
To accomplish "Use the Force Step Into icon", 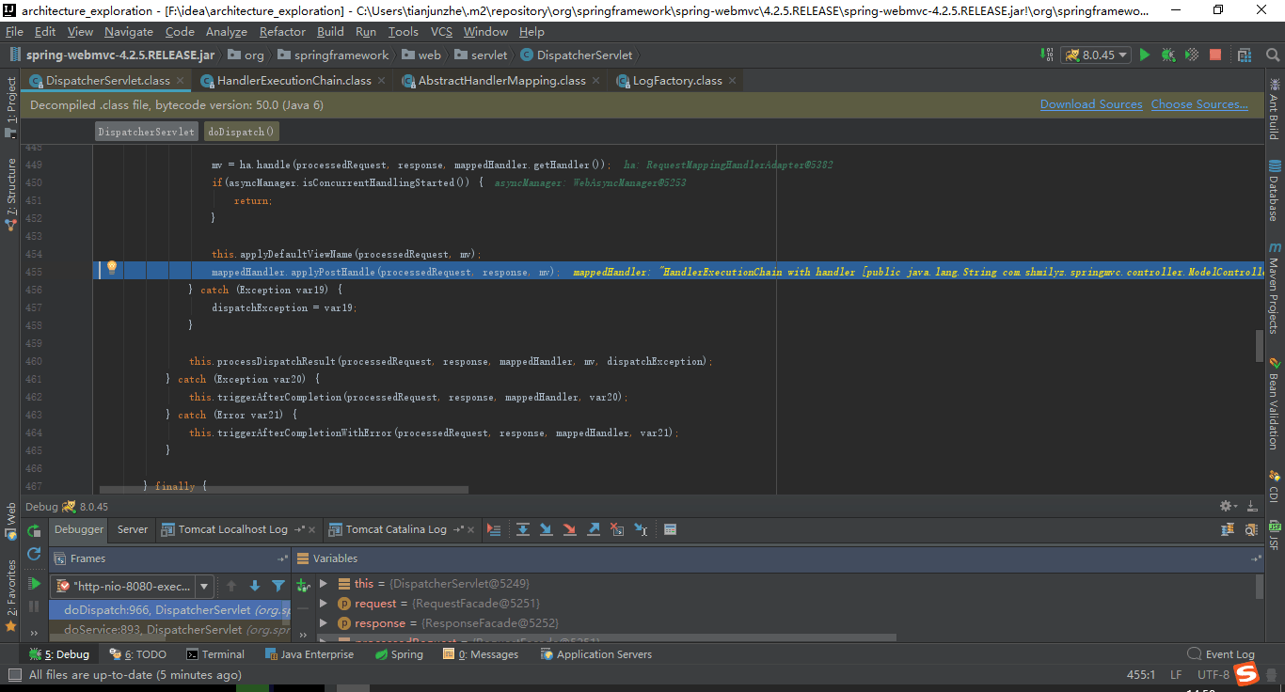I will (569, 529).
